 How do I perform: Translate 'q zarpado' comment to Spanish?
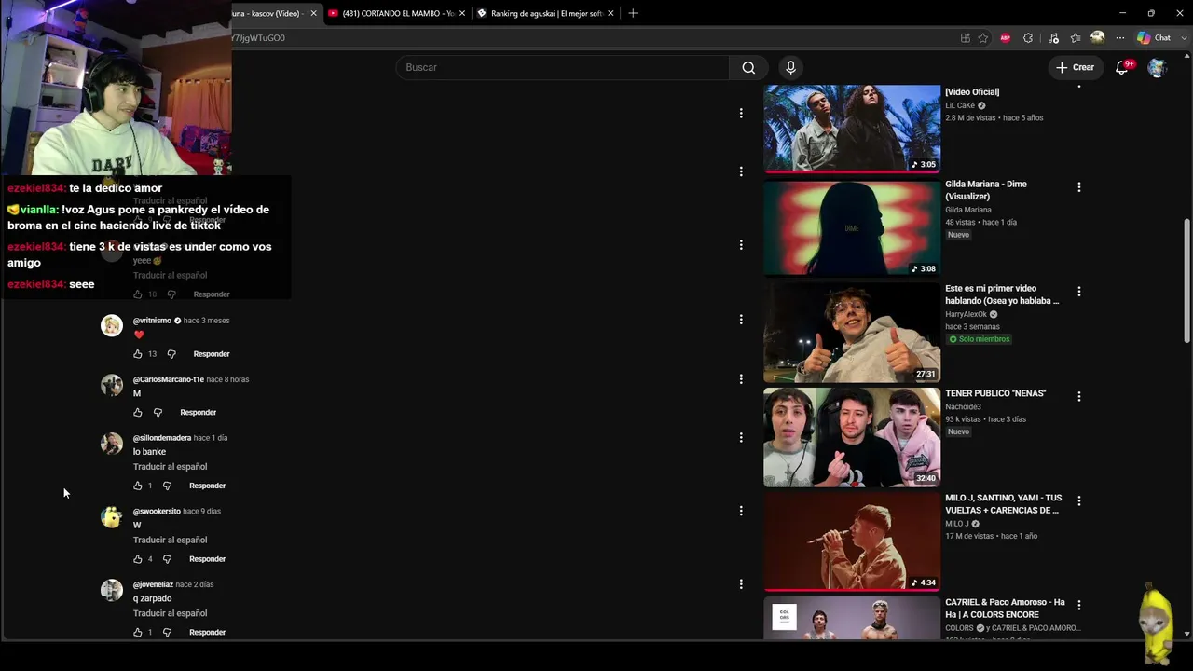click(170, 613)
